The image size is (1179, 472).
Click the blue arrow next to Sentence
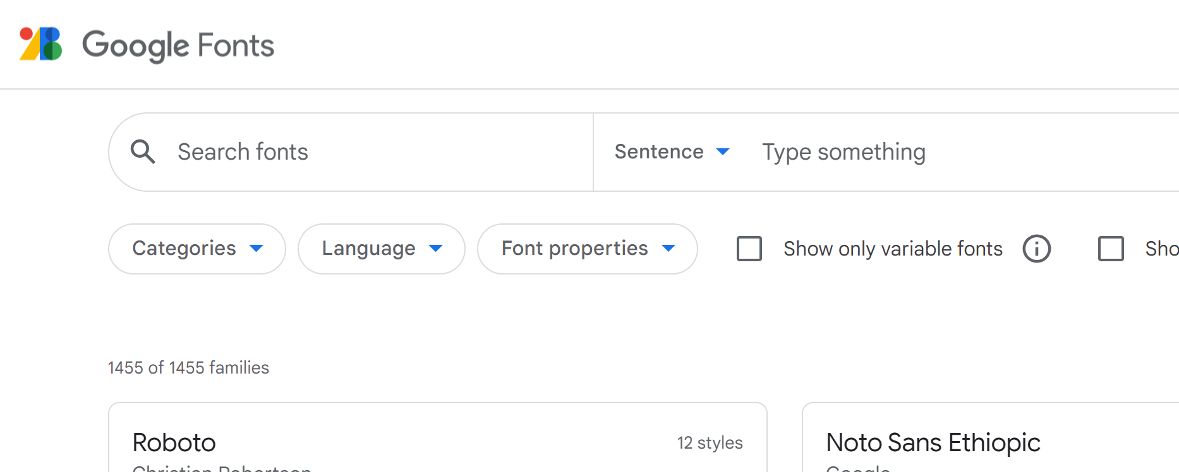(x=723, y=152)
